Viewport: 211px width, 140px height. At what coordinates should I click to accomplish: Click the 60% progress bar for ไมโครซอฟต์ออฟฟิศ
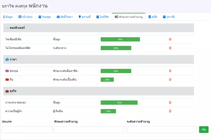click(x=116, y=48)
